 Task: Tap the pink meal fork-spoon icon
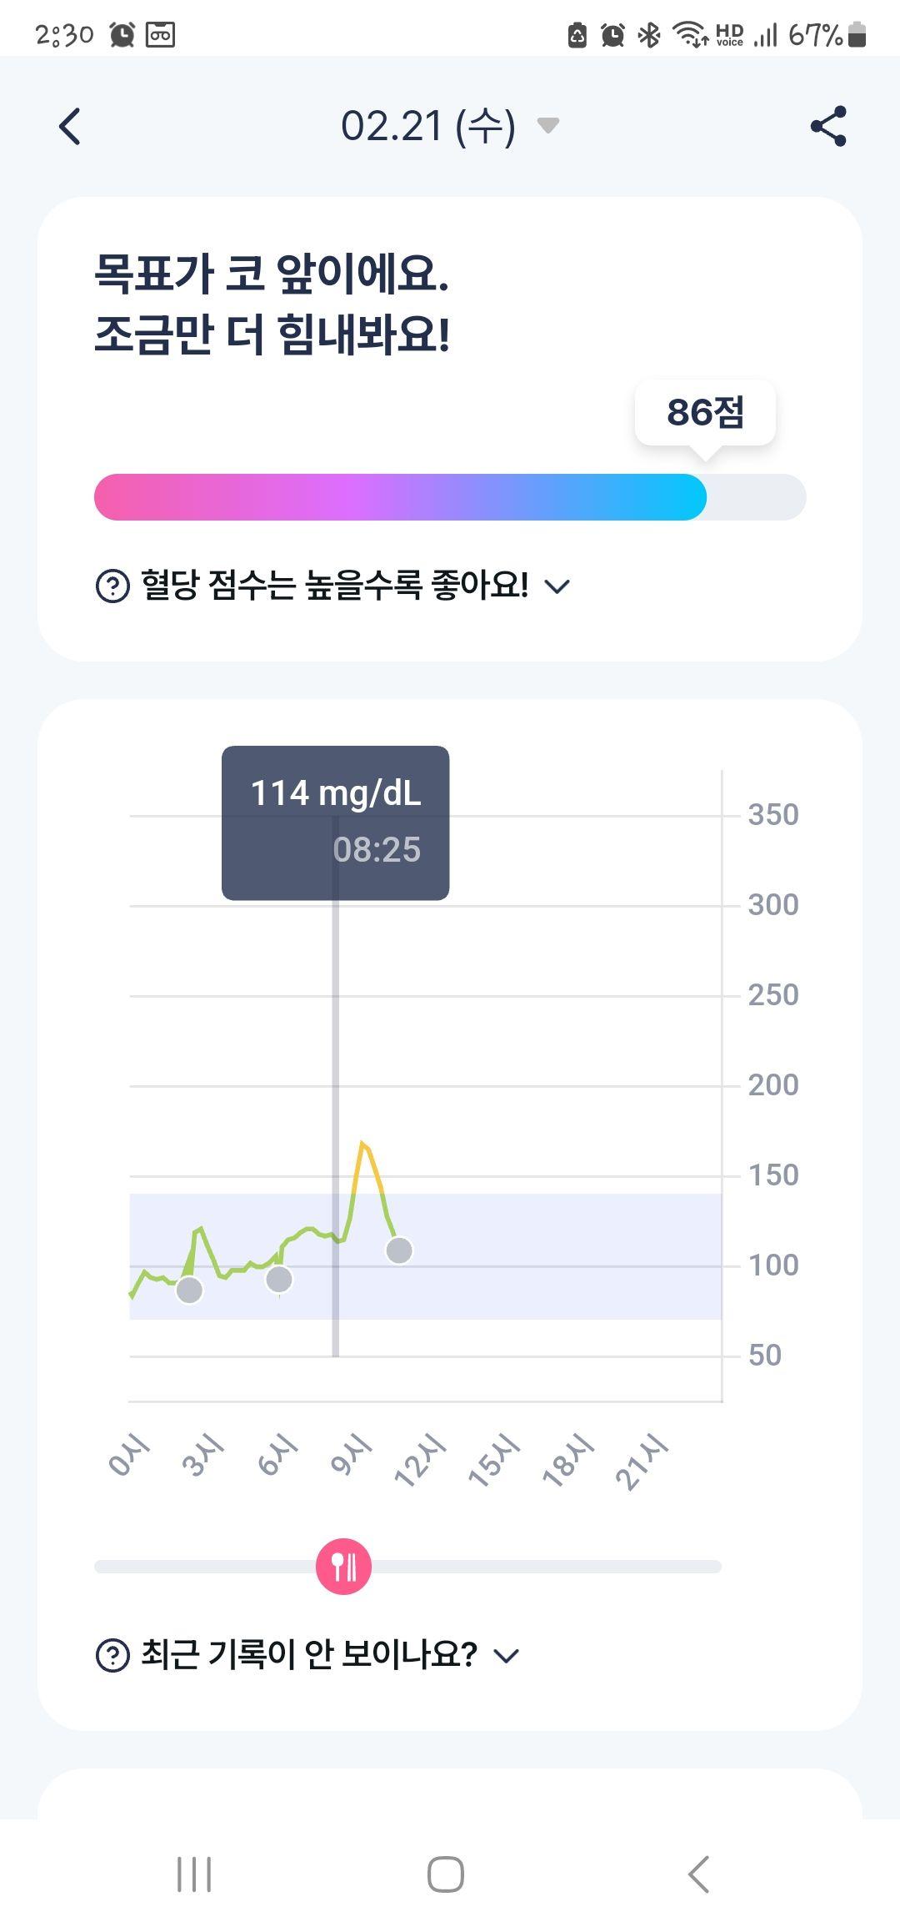point(343,1567)
